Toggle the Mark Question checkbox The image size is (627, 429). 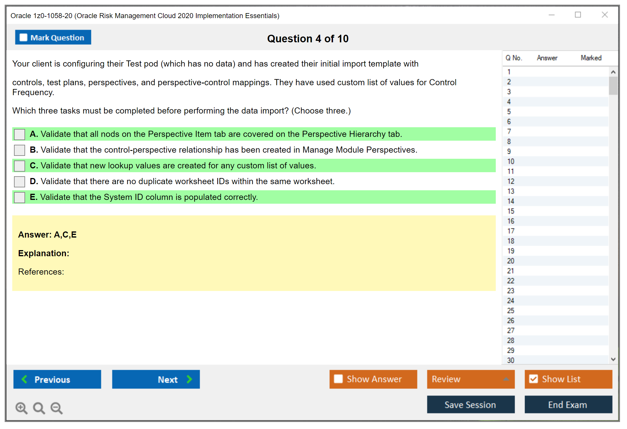coord(23,37)
